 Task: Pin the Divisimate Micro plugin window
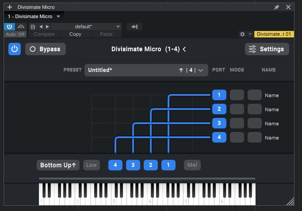(x=276, y=8)
